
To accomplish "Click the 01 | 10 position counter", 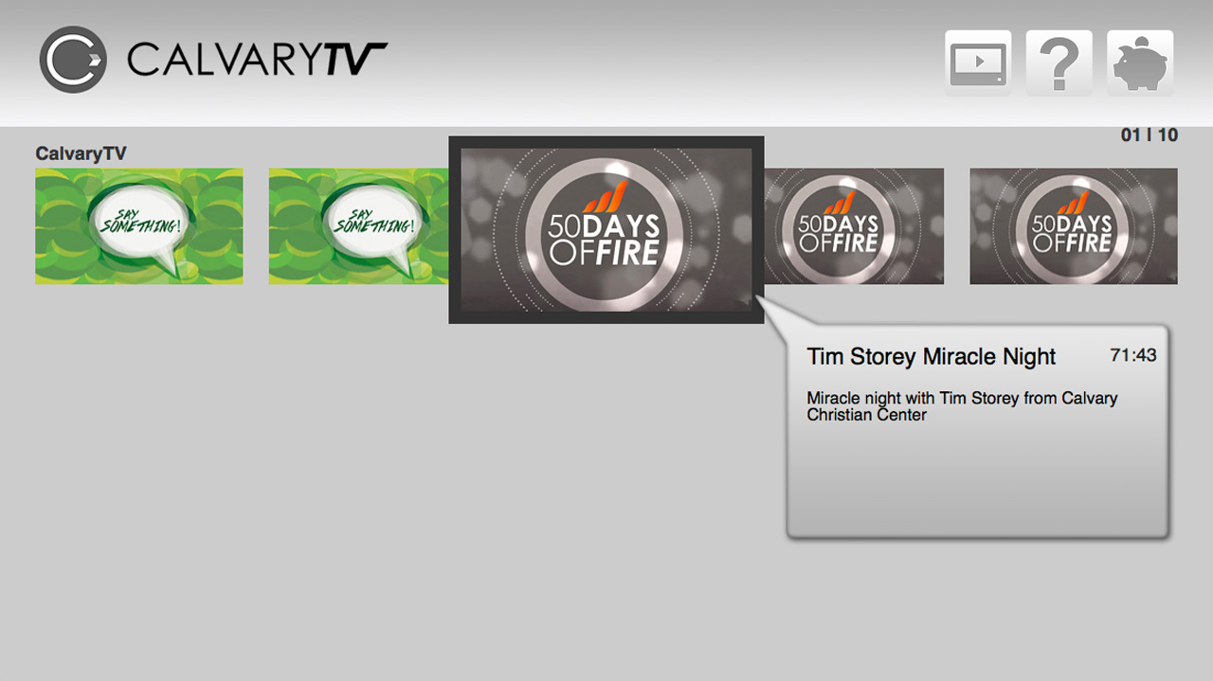I will coord(1150,135).
